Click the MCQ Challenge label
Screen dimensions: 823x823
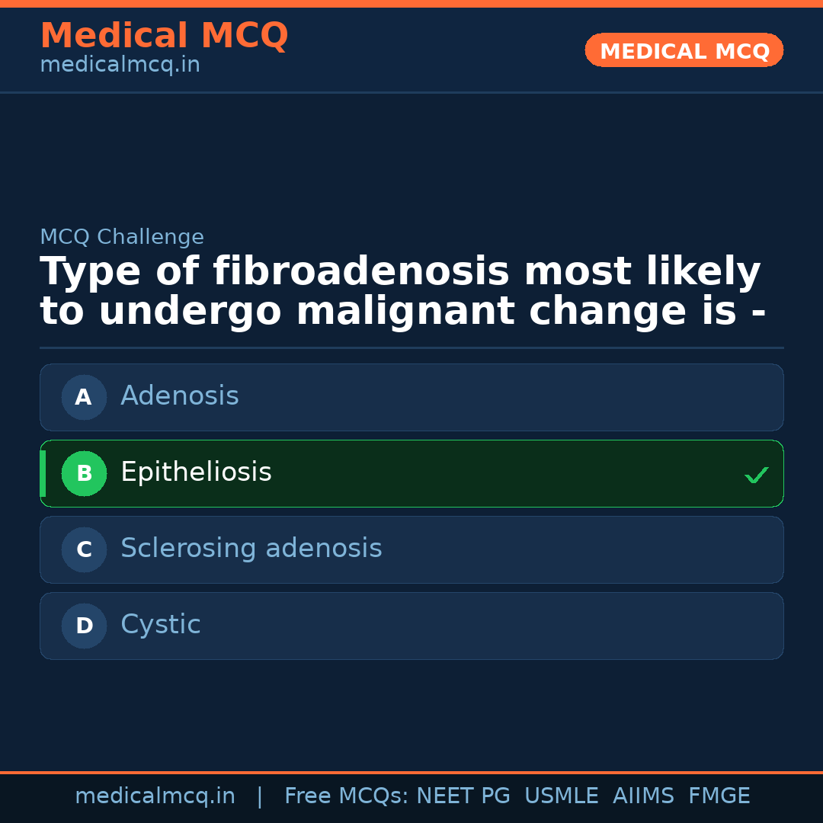(122, 237)
